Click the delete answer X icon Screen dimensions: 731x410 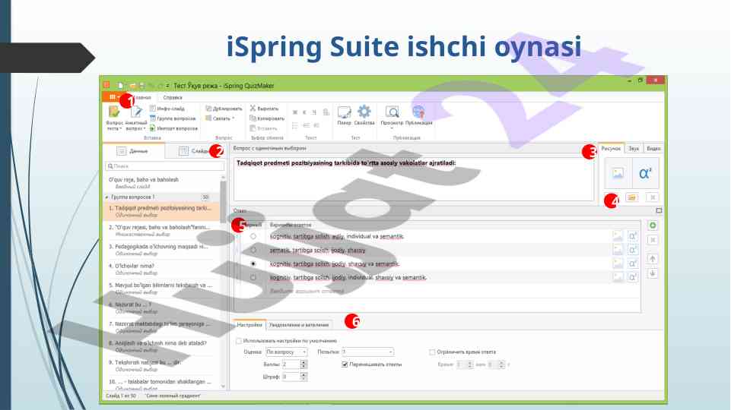[x=653, y=240]
